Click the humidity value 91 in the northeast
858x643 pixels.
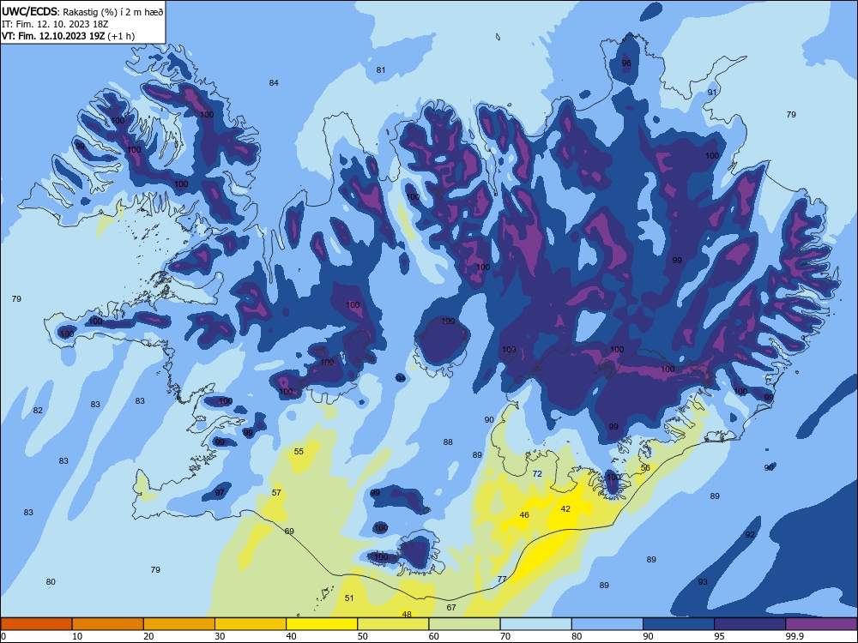pyautogui.click(x=712, y=93)
